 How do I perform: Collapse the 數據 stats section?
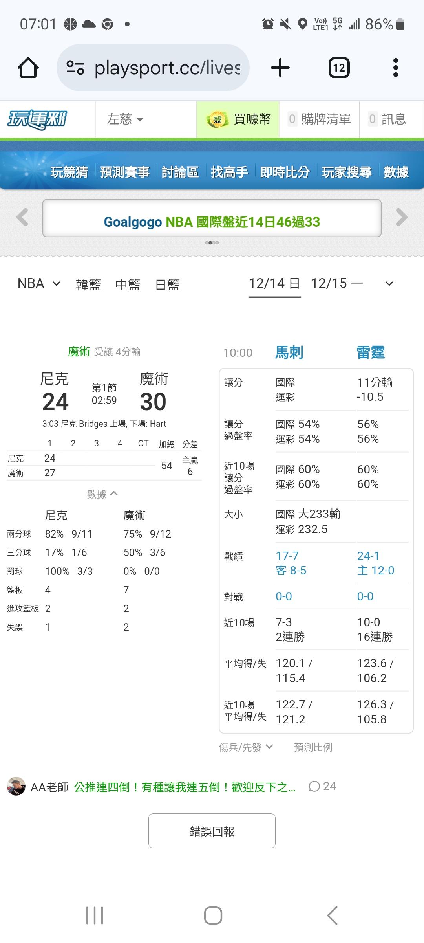pos(102,494)
